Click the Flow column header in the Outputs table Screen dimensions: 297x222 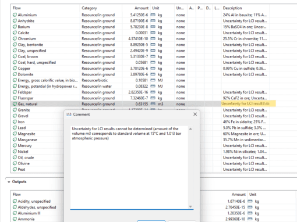pyautogui.click(x=17, y=195)
